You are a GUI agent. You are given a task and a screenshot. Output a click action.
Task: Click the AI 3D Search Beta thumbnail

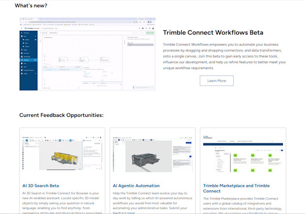tap(62, 153)
